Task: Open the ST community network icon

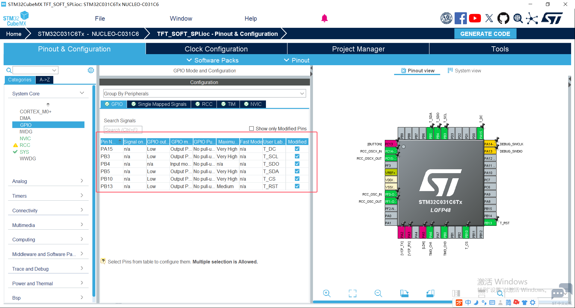Action: [x=532, y=18]
